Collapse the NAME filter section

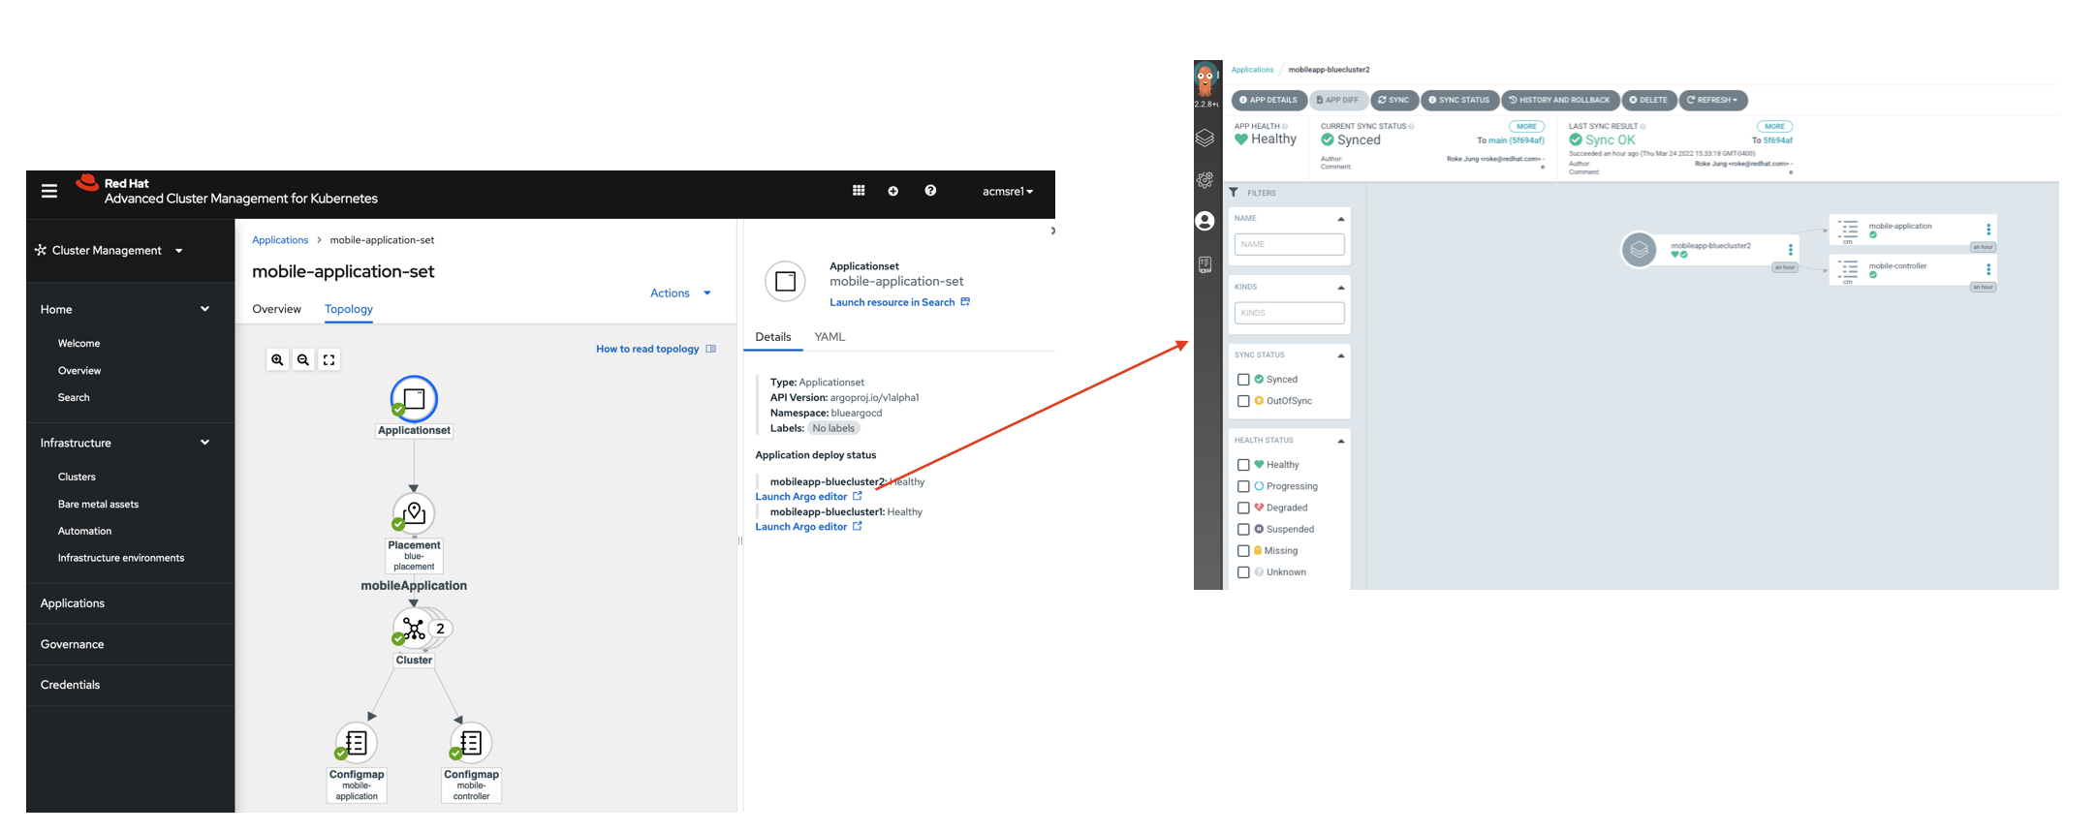[x=1341, y=219]
